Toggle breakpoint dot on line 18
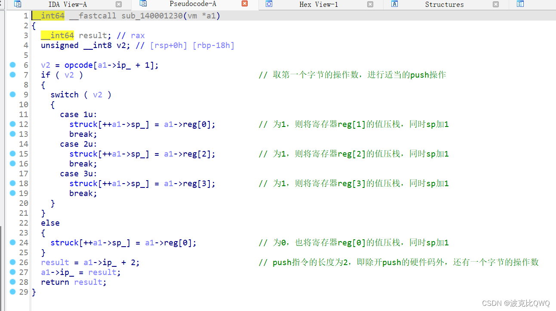The image size is (556, 311). pos(12,183)
